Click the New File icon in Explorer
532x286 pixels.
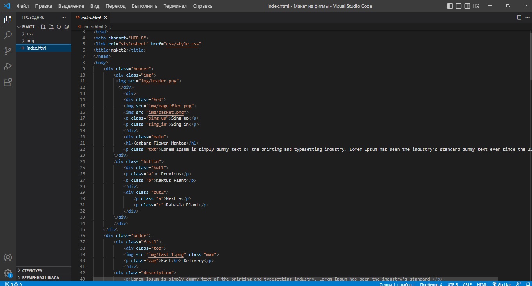[x=43, y=27]
